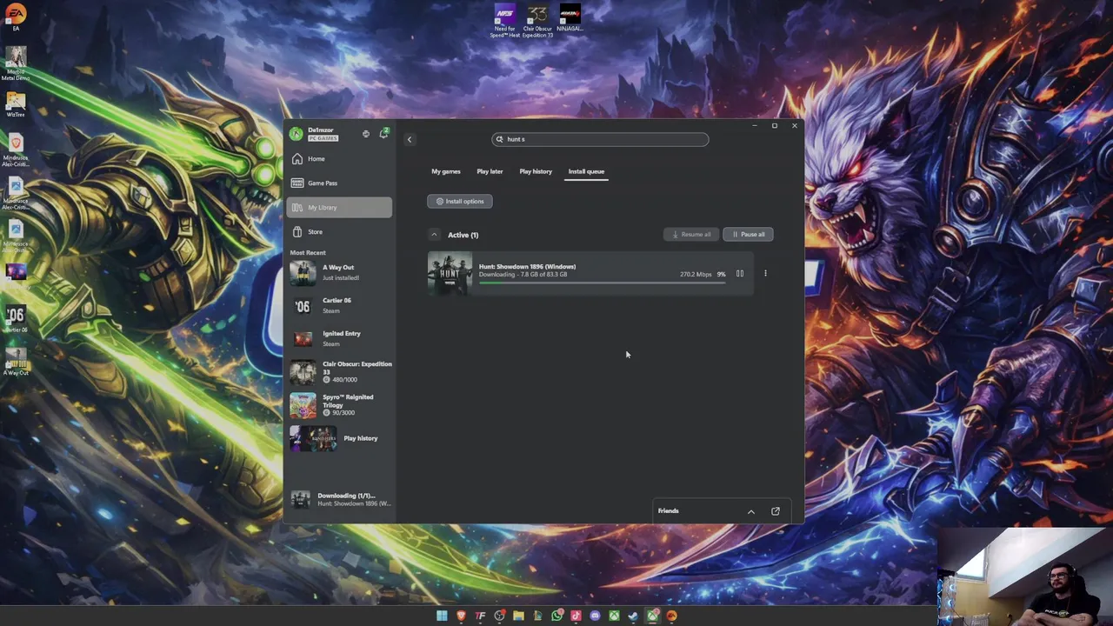The height and width of the screenshot is (626, 1113).
Task: Open the Home section in Xbox sidebar
Action: 339,159
